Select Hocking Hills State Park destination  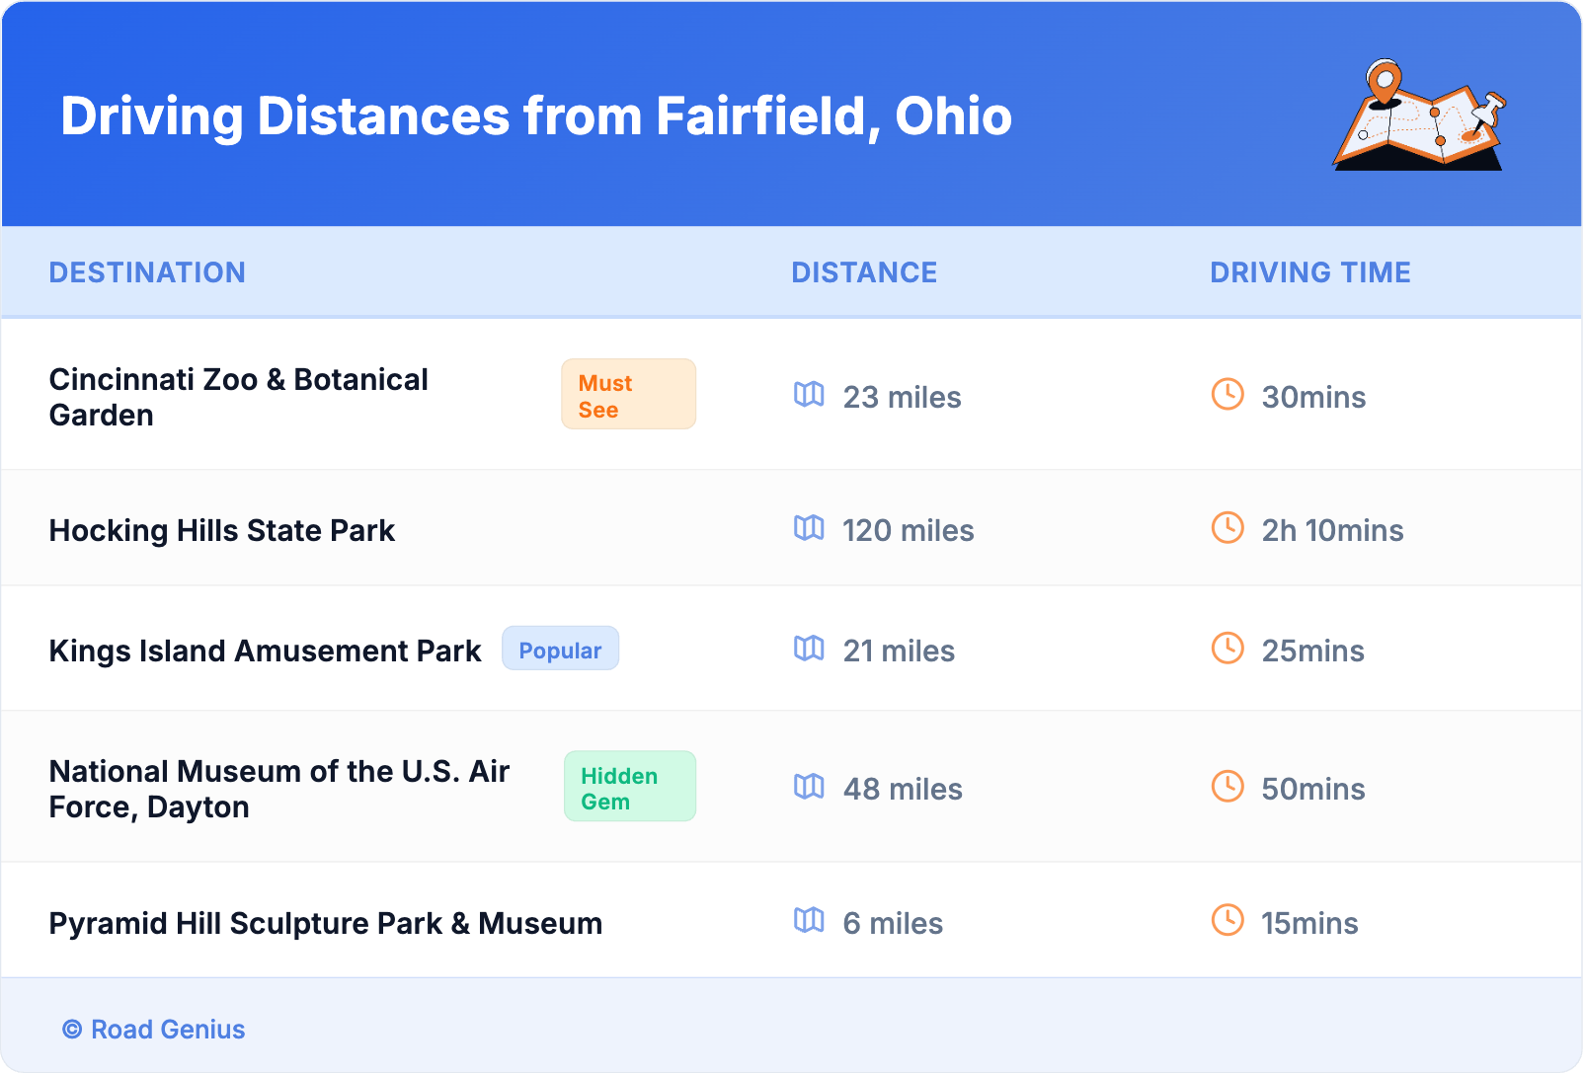point(222,531)
